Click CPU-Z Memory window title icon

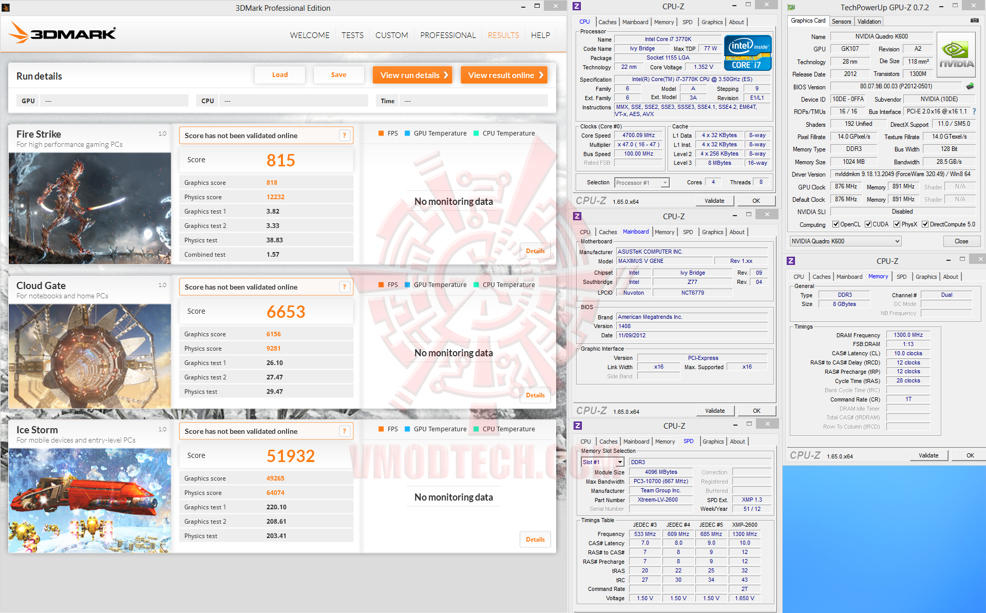(791, 261)
